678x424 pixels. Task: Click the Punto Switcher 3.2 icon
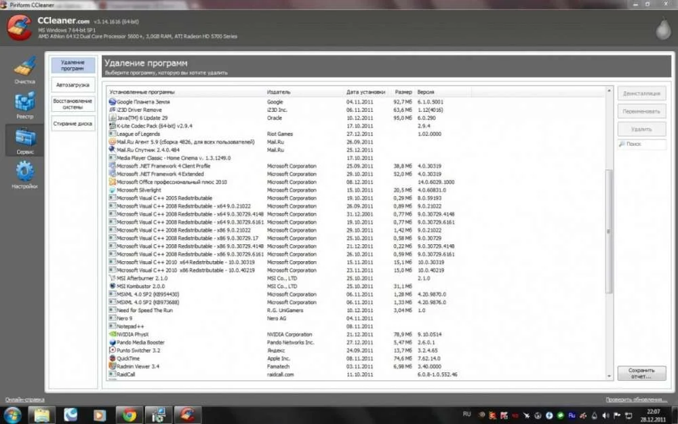point(113,351)
